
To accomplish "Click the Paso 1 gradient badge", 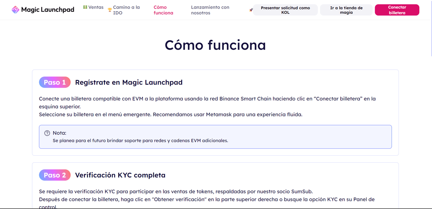I will (55, 82).
